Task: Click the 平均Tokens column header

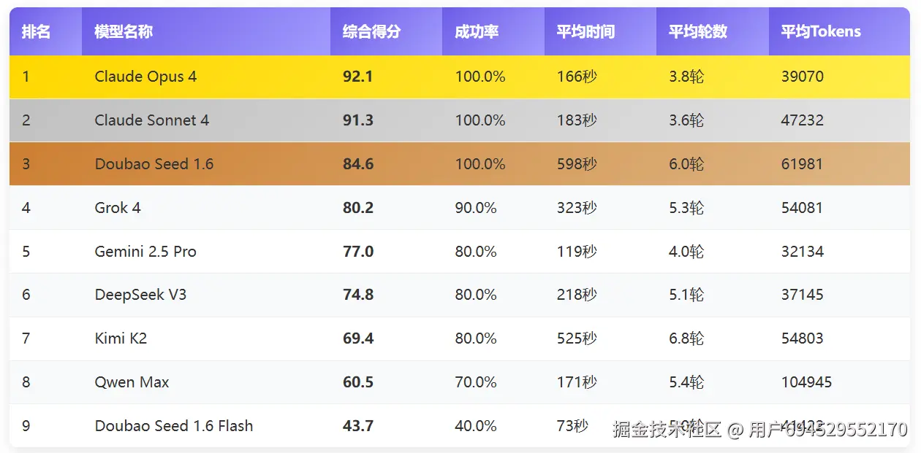Action: tap(821, 32)
